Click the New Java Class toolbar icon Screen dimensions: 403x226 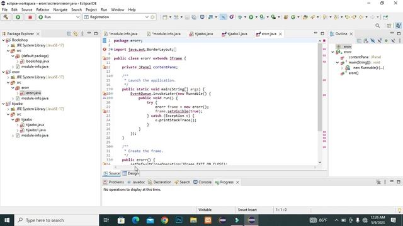293,17
